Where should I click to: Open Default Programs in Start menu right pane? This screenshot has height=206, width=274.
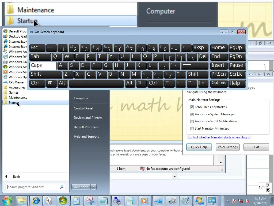pyautogui.click(x=86, y=127)
